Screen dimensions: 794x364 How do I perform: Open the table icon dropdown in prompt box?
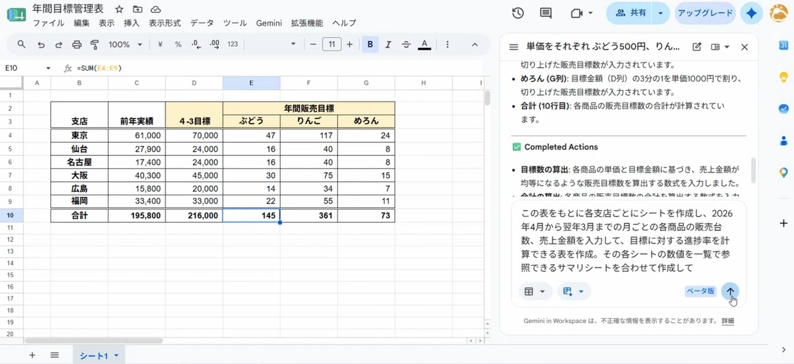[x=535, y=291]
